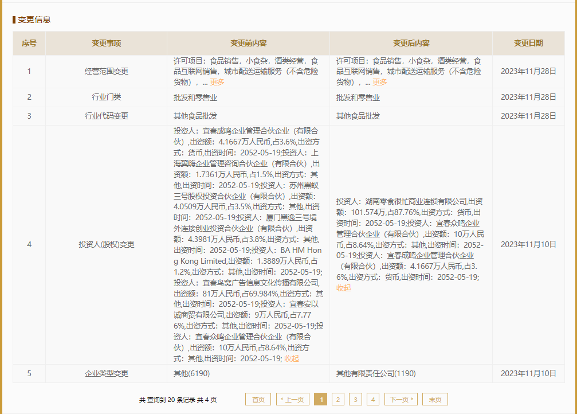Select the 行业代码变更 cell
The image size is (577, 414).
[107, 116]
